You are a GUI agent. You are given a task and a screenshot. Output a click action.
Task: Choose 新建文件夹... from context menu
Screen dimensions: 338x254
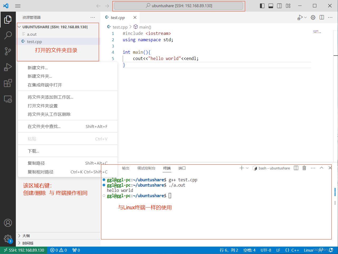click(68, 76)
